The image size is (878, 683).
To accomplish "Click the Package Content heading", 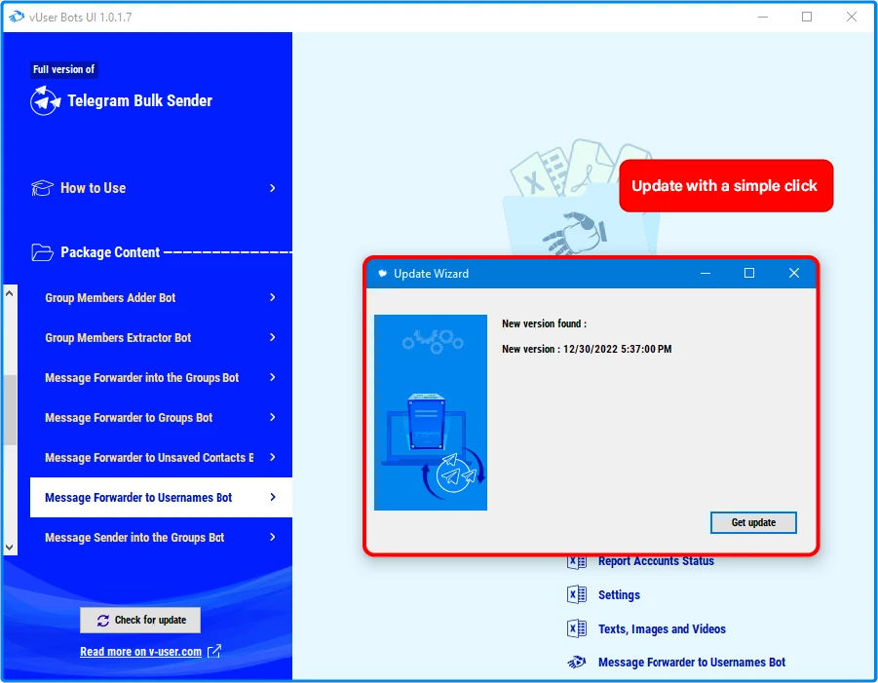I will point(110,252).
